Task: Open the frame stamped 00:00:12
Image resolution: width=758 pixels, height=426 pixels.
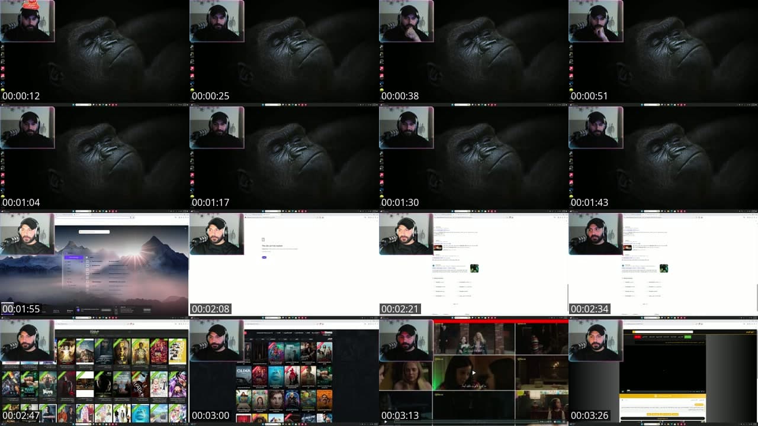Action: 95,53
